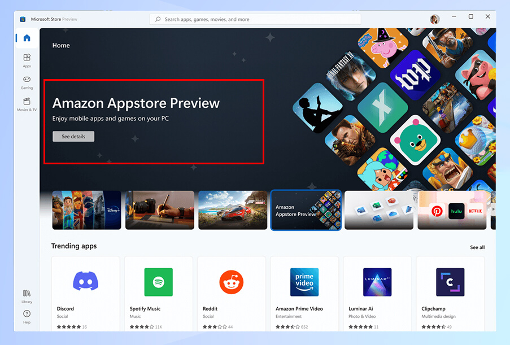The width and height of the screenshot is (510, 345).
Task: Click the cowboy gunslinger game icon
Action: tap(447, 46)
